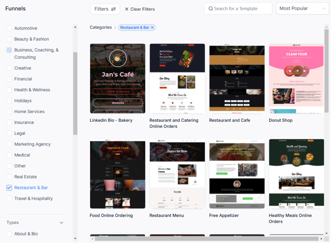Click the template grid scroll down arrow
Viewport: 331px width, 243px height.
tap(326, 233)
